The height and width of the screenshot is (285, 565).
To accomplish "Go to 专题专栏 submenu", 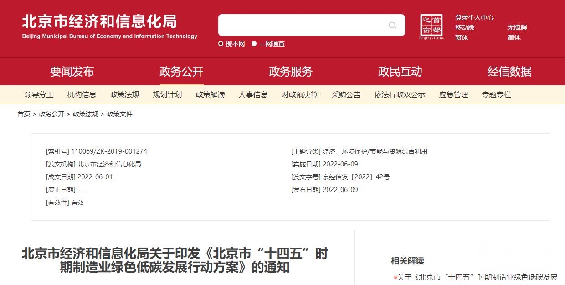I will (497, 95).
